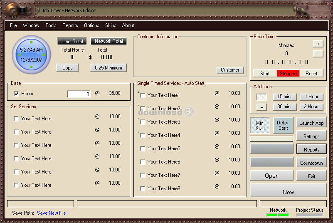Click the Customer button

pyautogui.click(x=230, y=70)
